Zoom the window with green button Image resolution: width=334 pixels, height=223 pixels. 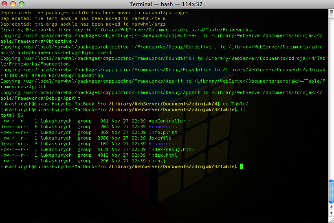coord(21,4)
